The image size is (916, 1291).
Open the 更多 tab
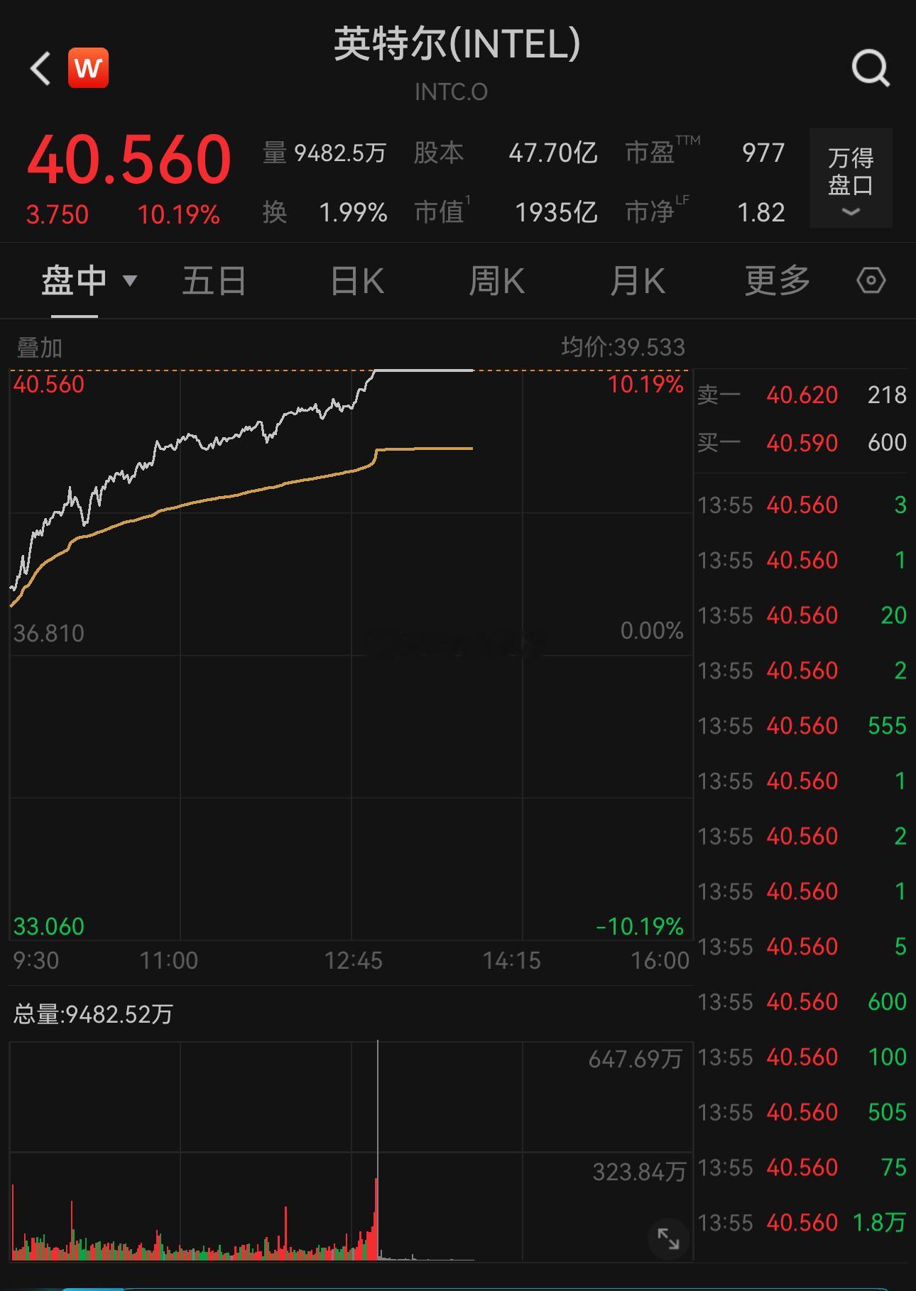click(x=778, y=280)
